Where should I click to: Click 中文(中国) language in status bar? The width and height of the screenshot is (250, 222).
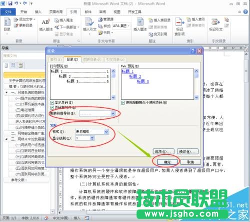tap(60, 218)
